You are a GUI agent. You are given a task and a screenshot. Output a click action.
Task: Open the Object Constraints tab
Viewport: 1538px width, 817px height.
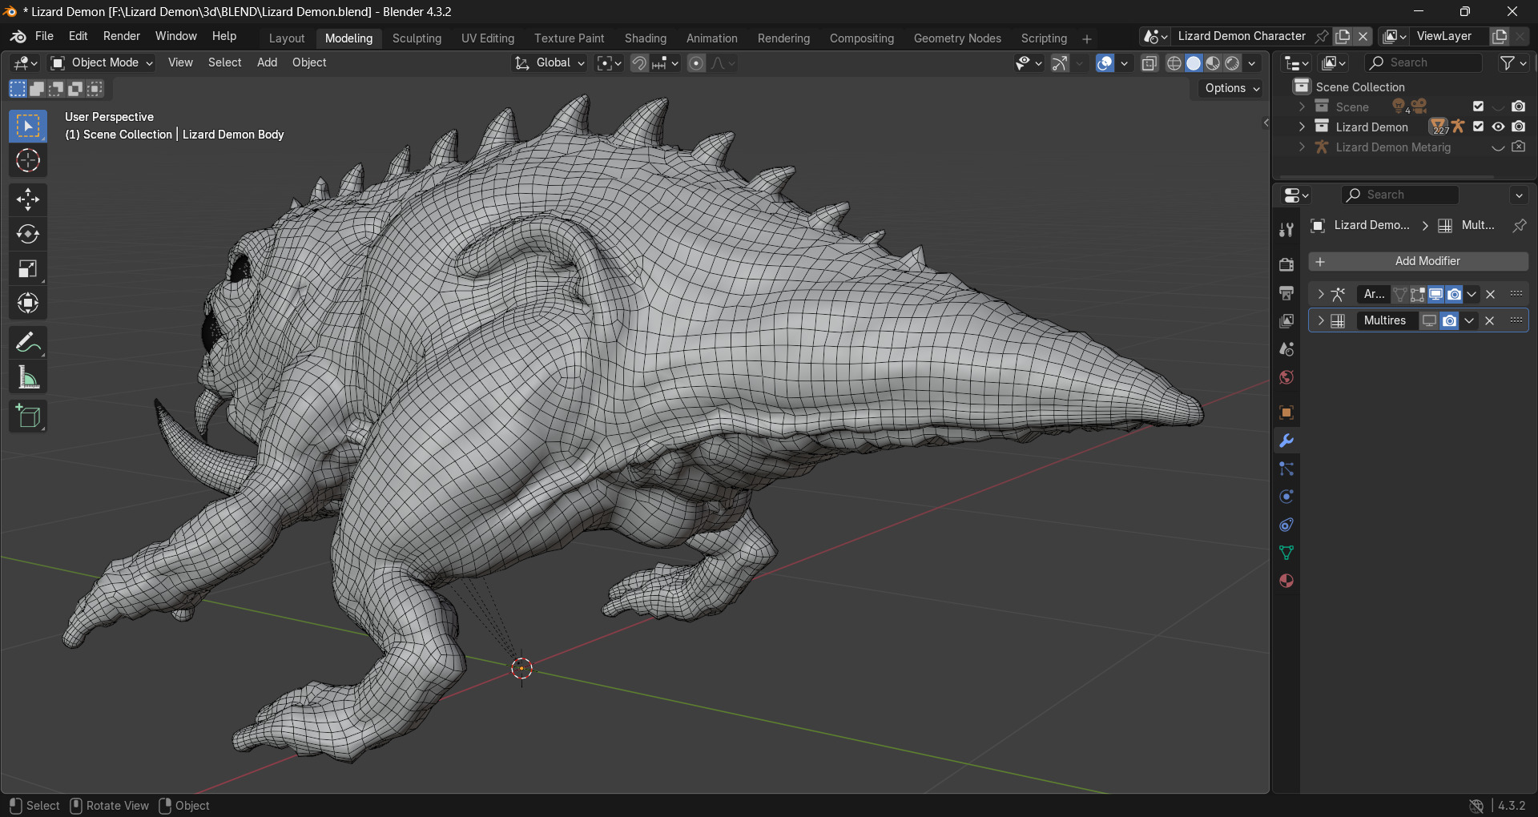click(1286, 525)
